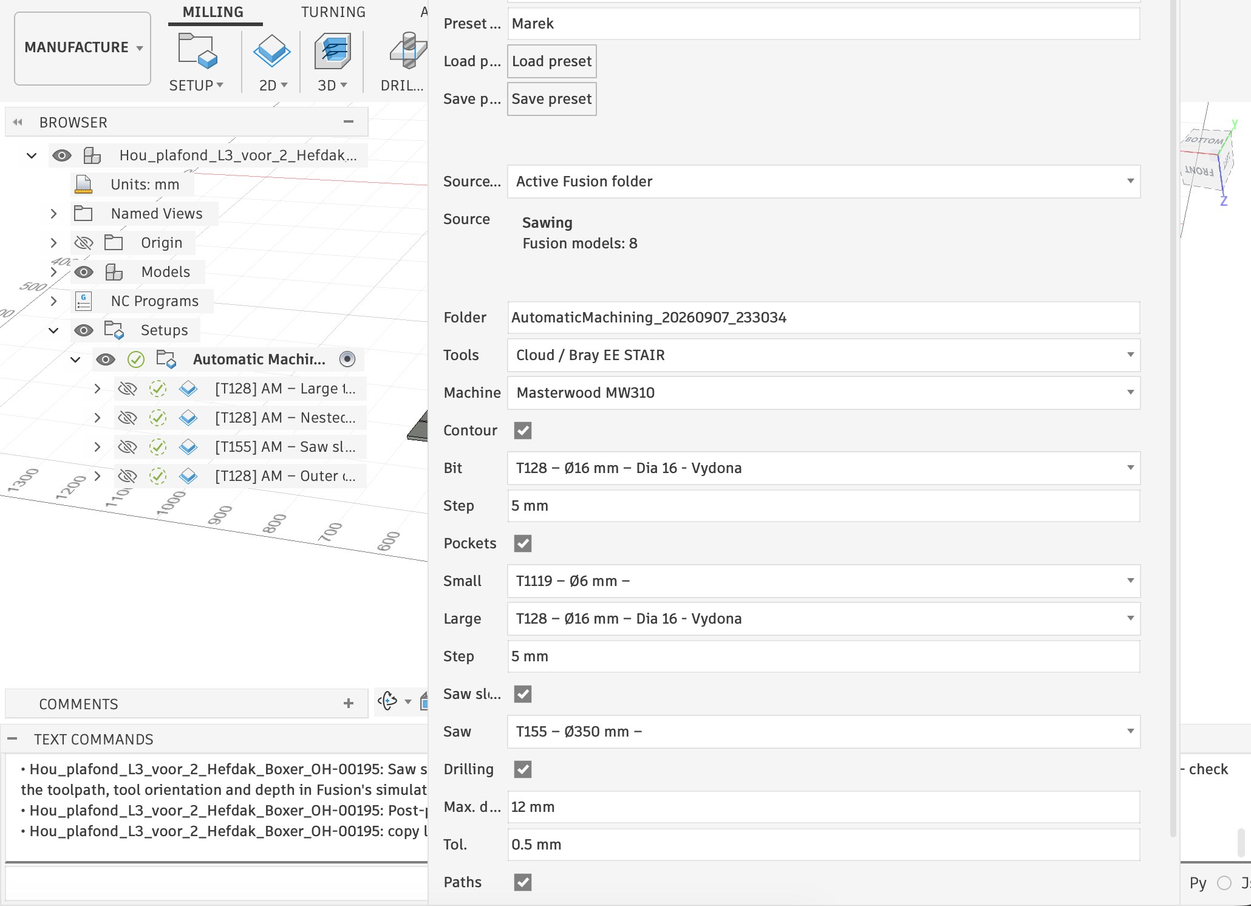Open the 3D milling icon
Image resolution: width=1251 pixels, height=906 pixels.
pos(332,51)
